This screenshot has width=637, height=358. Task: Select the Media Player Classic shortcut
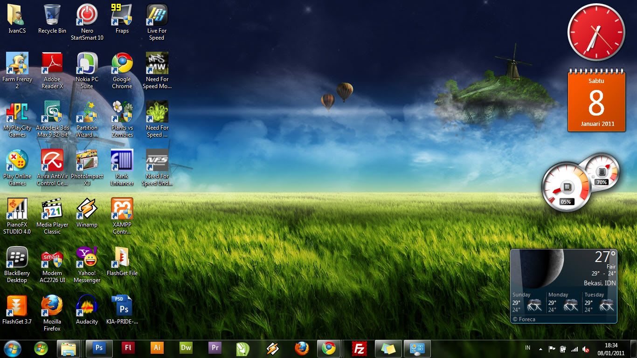(x=52, y=216)
